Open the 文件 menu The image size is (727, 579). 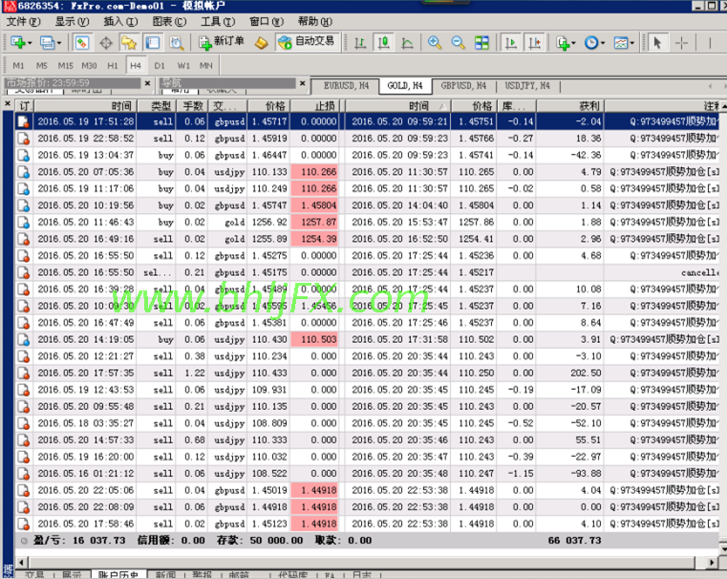23,21
